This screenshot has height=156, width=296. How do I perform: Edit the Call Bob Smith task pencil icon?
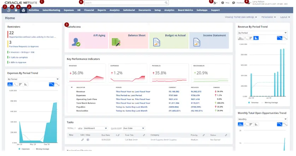(x=83, y=140)
